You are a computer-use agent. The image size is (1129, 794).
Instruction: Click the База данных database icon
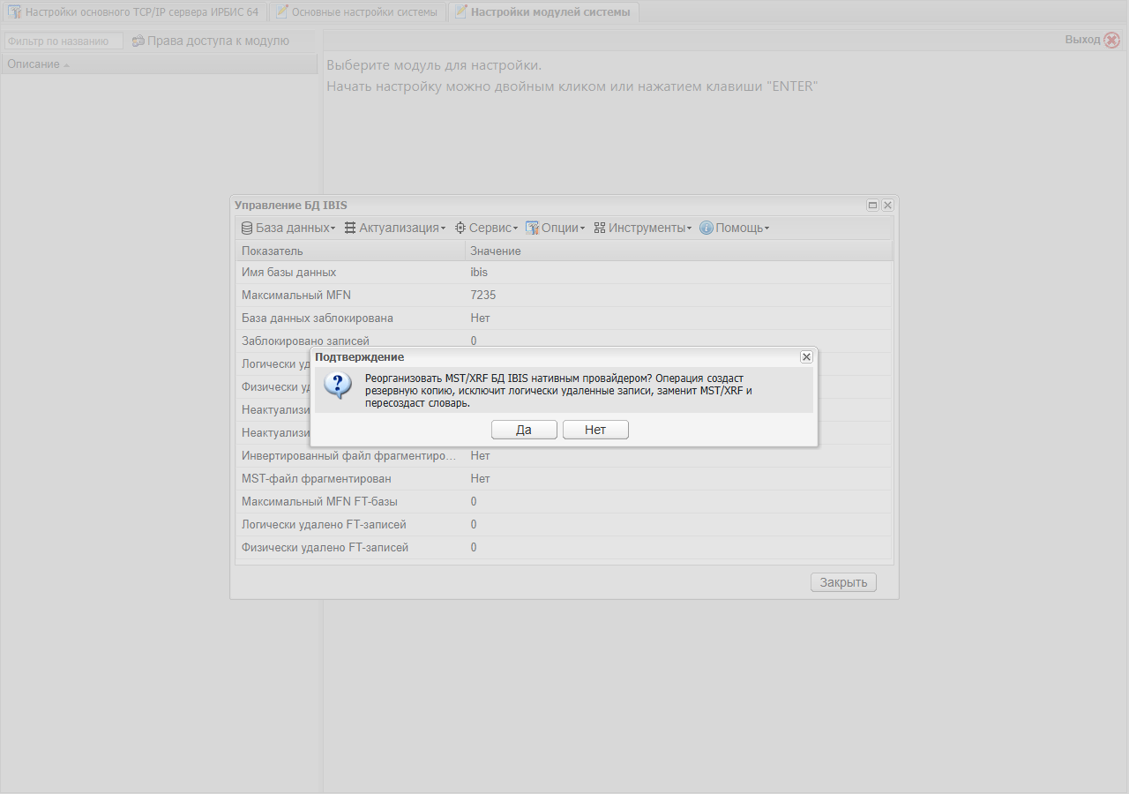coord(247,228)
